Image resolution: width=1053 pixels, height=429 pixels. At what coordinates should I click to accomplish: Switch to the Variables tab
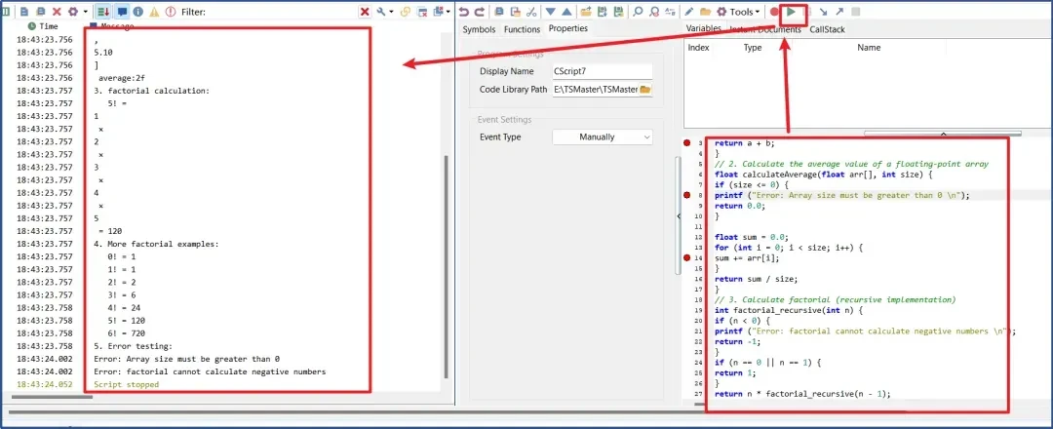pyautogui.click(x=703, y=28)
